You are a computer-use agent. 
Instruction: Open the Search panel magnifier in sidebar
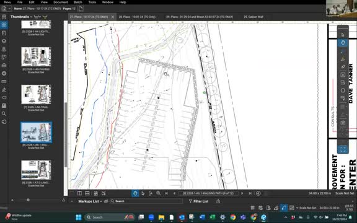coord(4,113)
